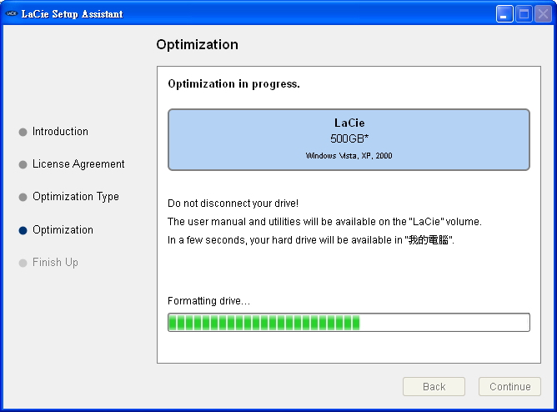The image size is (557, 412).
Task: Click the disabled maximize window button
Action: [x=524, y=14]
